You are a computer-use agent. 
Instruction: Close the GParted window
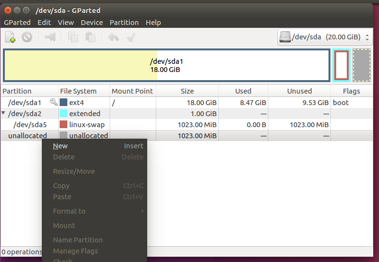[8, 11]
